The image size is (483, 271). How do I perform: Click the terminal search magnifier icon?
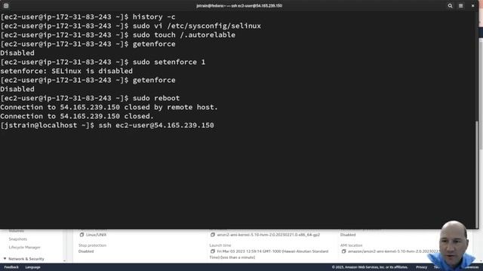(450, 5)
